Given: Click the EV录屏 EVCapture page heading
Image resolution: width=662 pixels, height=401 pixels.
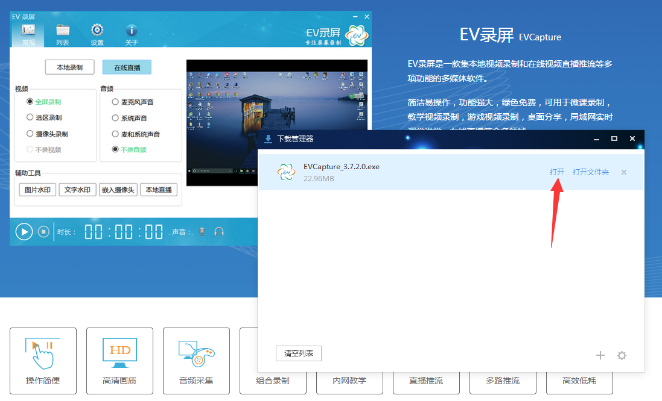Looking at the screenshot, I should 510,35.
